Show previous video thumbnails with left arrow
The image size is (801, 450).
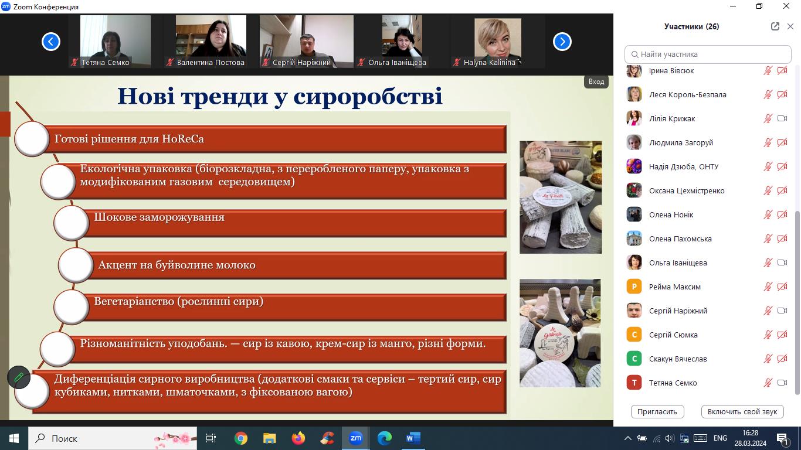(51, 42)
